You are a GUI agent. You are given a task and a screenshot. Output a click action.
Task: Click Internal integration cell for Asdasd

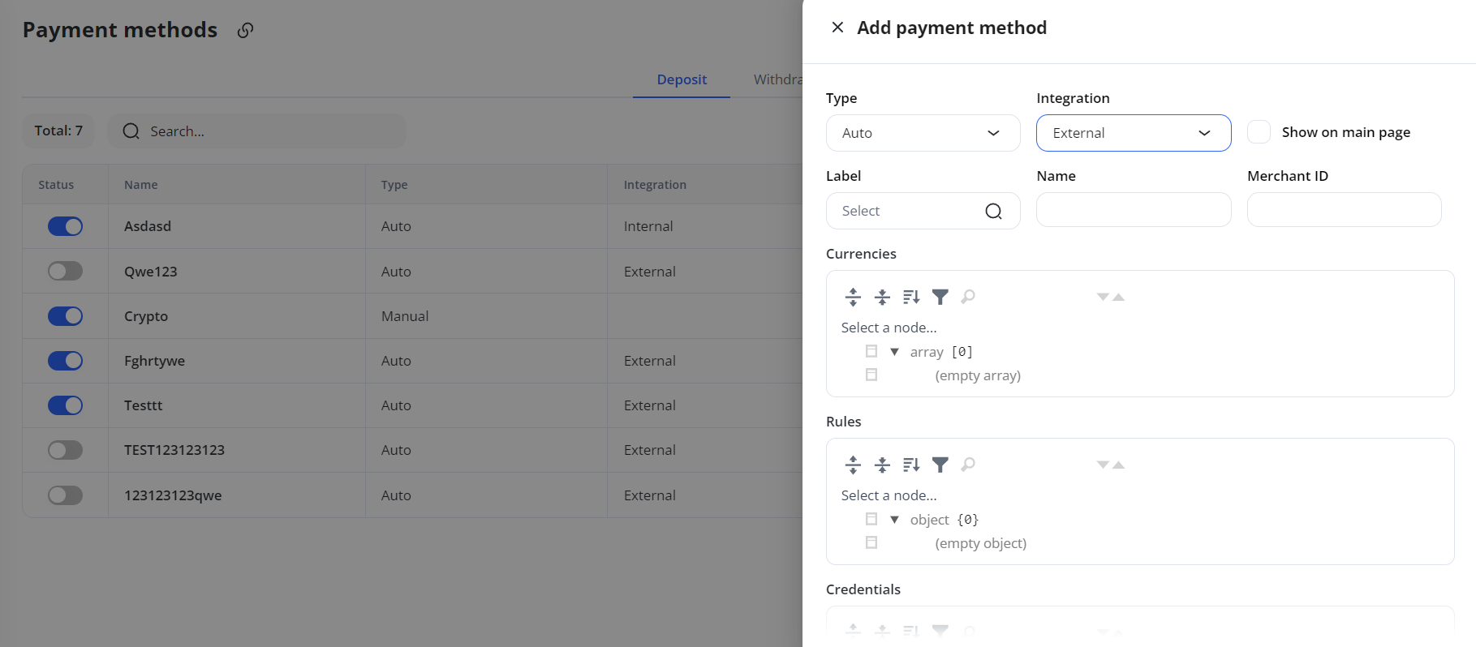click(704, 226)
